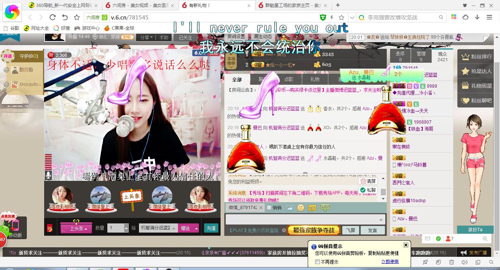Image resolution: width=500 pixels, height=270 pixels.
Task: Bookmark the page with the left star icon
Action: coord(76,17)
